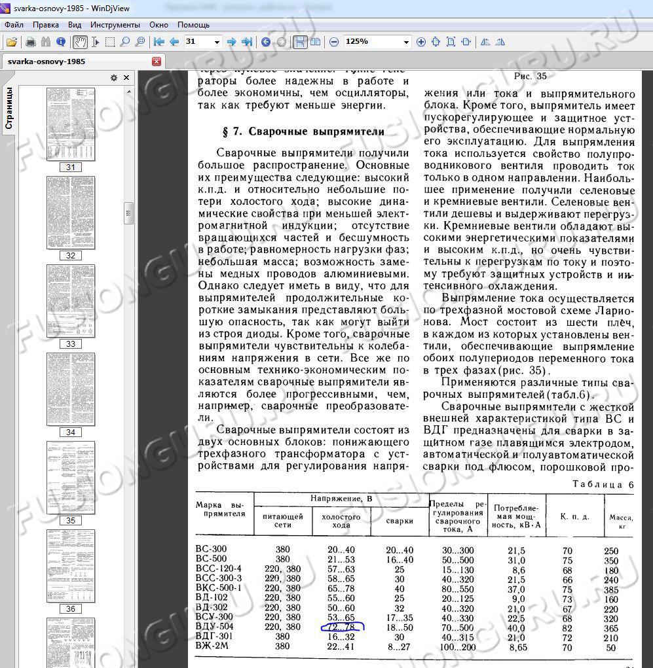Select page 32 thumbnail

tap(71, 213)
